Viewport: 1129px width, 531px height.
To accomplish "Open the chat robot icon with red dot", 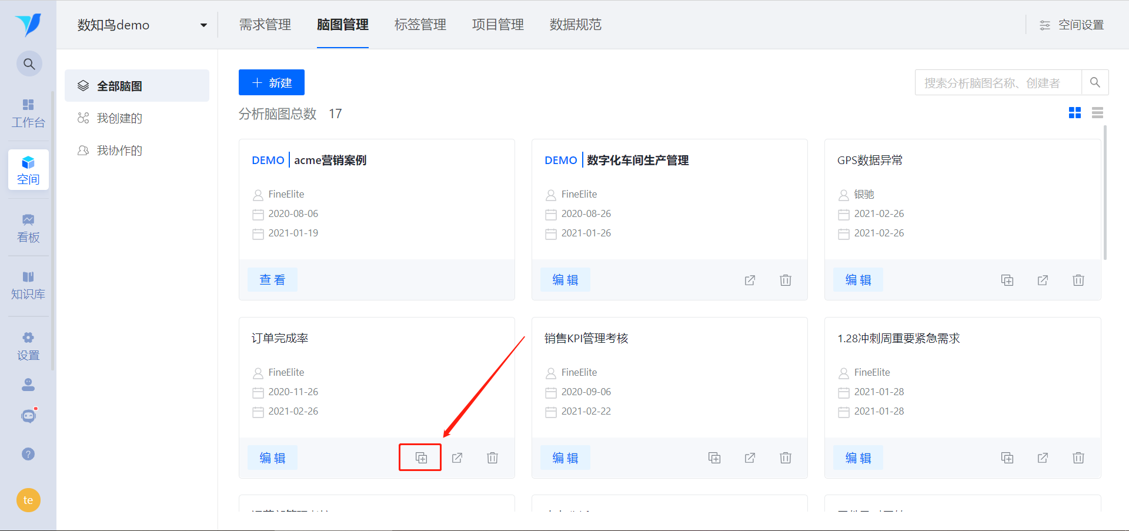I will pos(28,416).
